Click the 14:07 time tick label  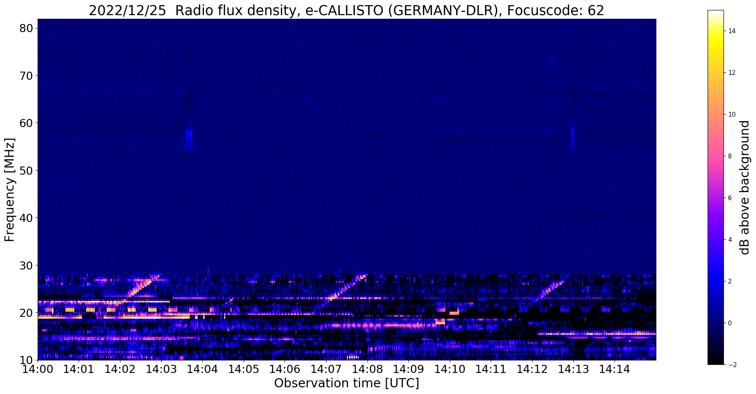(x=326, y=369)
